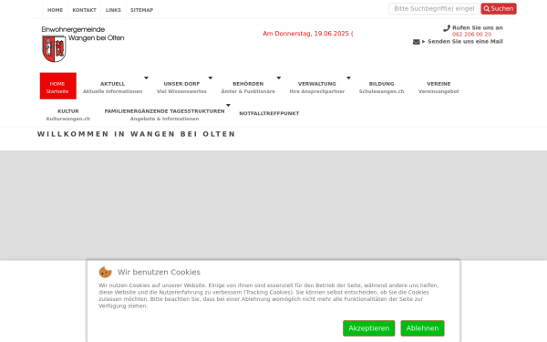
Task: Open the Kultur menu item
Action: click(68, 115)
